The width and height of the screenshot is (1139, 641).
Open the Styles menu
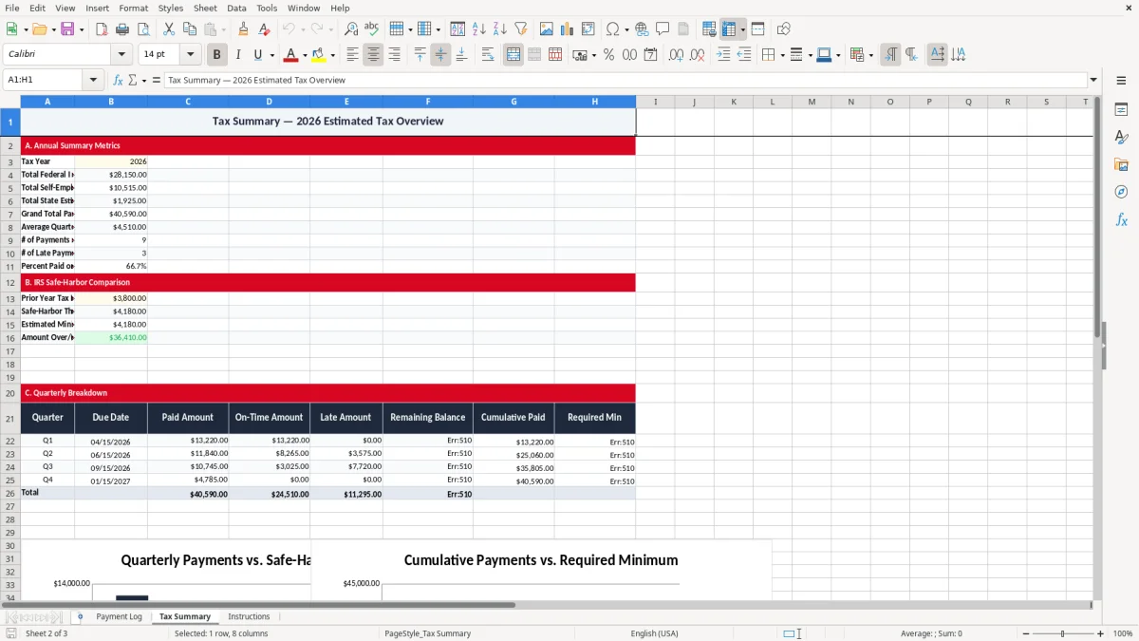(x=171, y=8)
